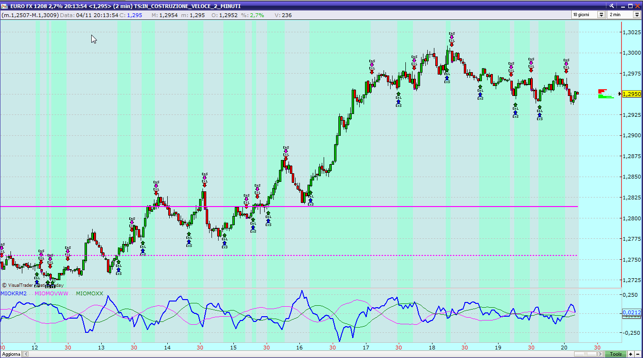The image size is (643, 358).
Task: Click the horizontal scrollbar left arrow
Action: [25, 354]
